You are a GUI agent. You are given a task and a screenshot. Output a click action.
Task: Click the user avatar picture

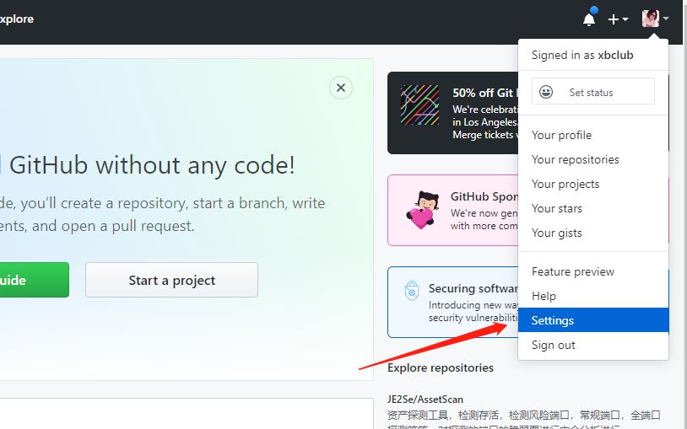650,19
